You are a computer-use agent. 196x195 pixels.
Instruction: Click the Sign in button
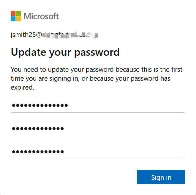click(x=161, y=177)
